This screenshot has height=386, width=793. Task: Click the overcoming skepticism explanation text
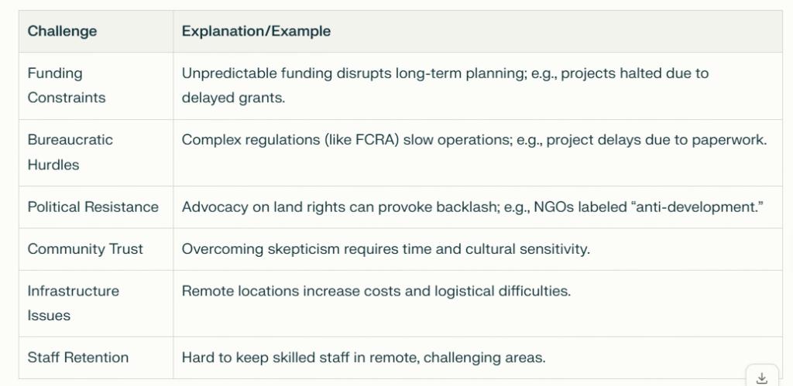[386, 249]
